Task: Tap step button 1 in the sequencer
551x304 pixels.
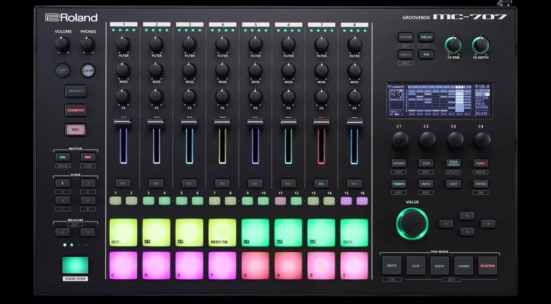Action: coord(115,201)
